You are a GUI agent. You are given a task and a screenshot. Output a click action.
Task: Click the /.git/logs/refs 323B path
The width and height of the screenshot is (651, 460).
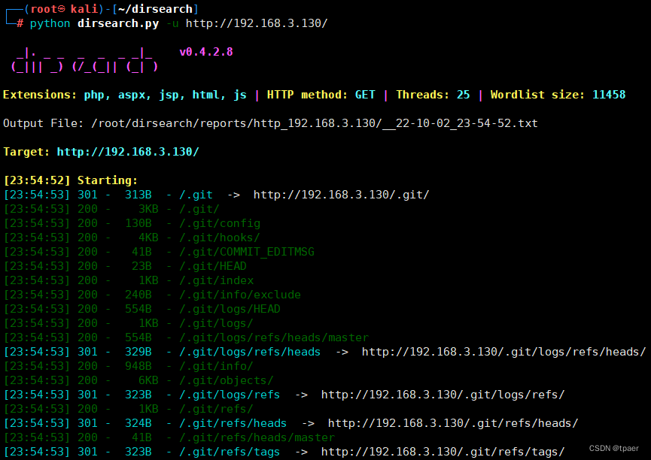pyautogui.click(x=230, y=395)
